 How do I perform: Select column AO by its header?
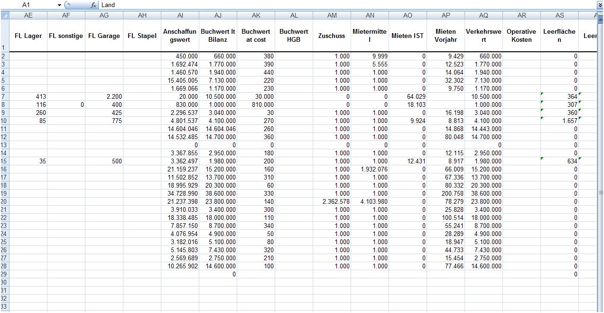[x=408, y=15]
